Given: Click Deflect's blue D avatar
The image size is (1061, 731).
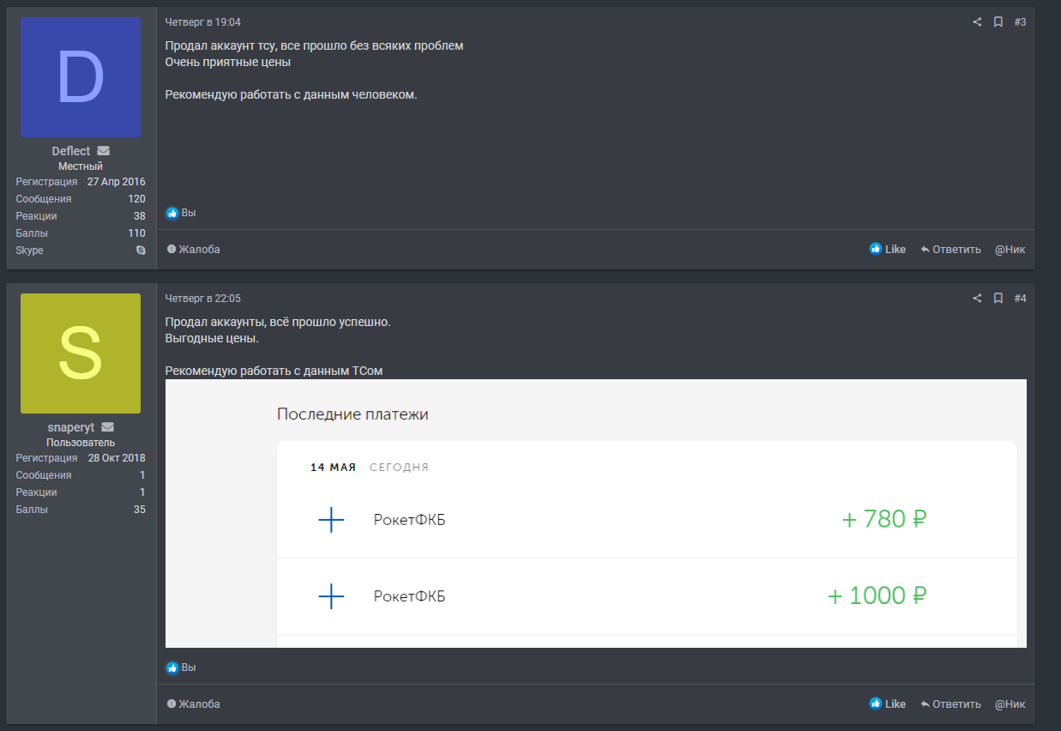Looking at the screenshot, I should click(81, 77).
